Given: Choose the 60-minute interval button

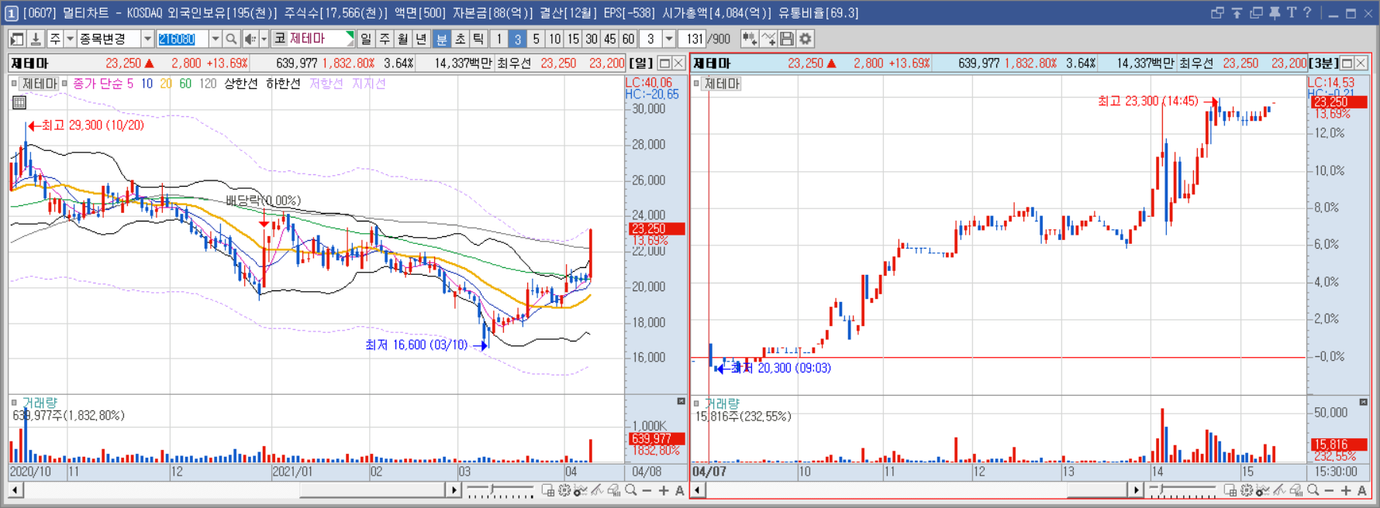Looking at the screenshot, I should click(629, 39).
